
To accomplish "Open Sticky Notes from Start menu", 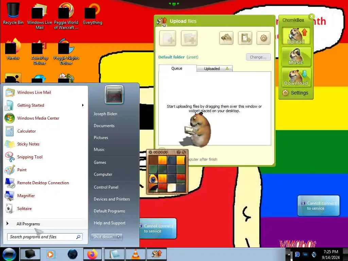I will click(x=46, y=144).
